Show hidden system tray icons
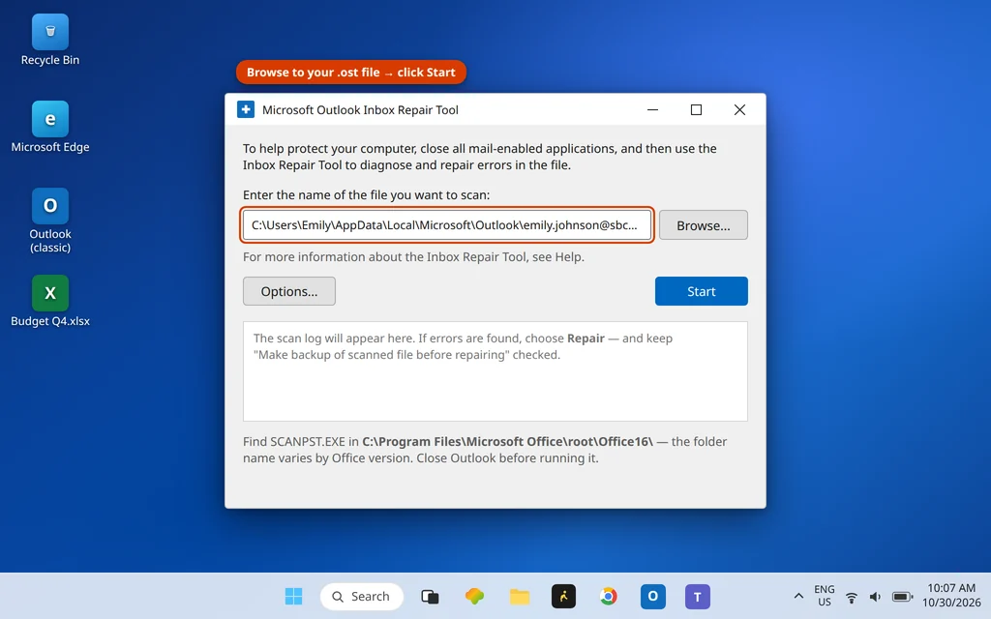991x619 pixels. point(798,596)
